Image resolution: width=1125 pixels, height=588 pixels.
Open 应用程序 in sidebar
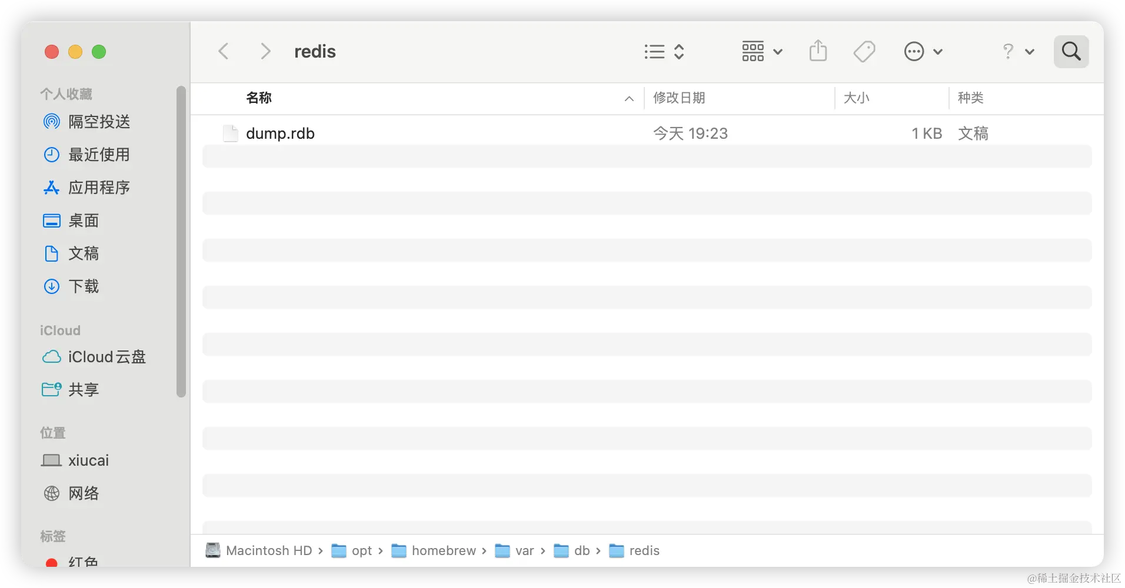[x=86, y=188]
